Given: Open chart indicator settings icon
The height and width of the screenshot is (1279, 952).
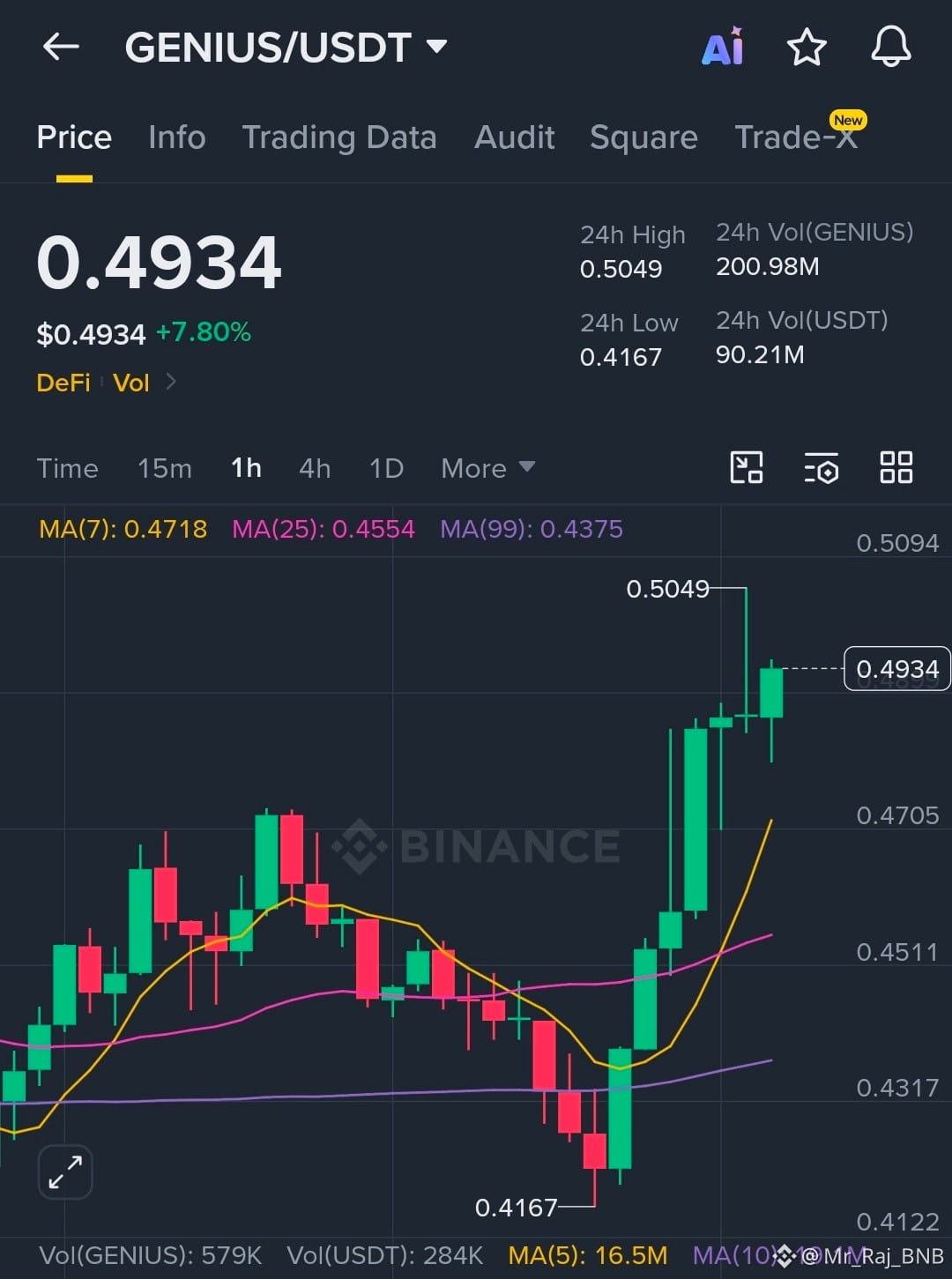Looking at the screenshot, I should pyautogui.click(x=822, y=468).
